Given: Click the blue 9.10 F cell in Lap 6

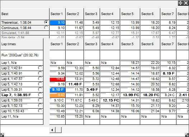Looking at the screenshot, I should click(57, 90).
